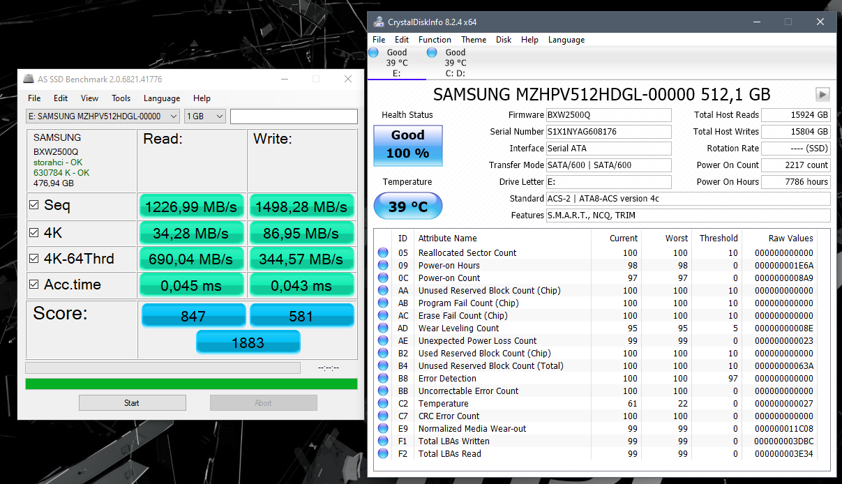Click status orb for Temperature attribute row
Viewport: 842px width, 484px height.
click(x=383, y=403)
